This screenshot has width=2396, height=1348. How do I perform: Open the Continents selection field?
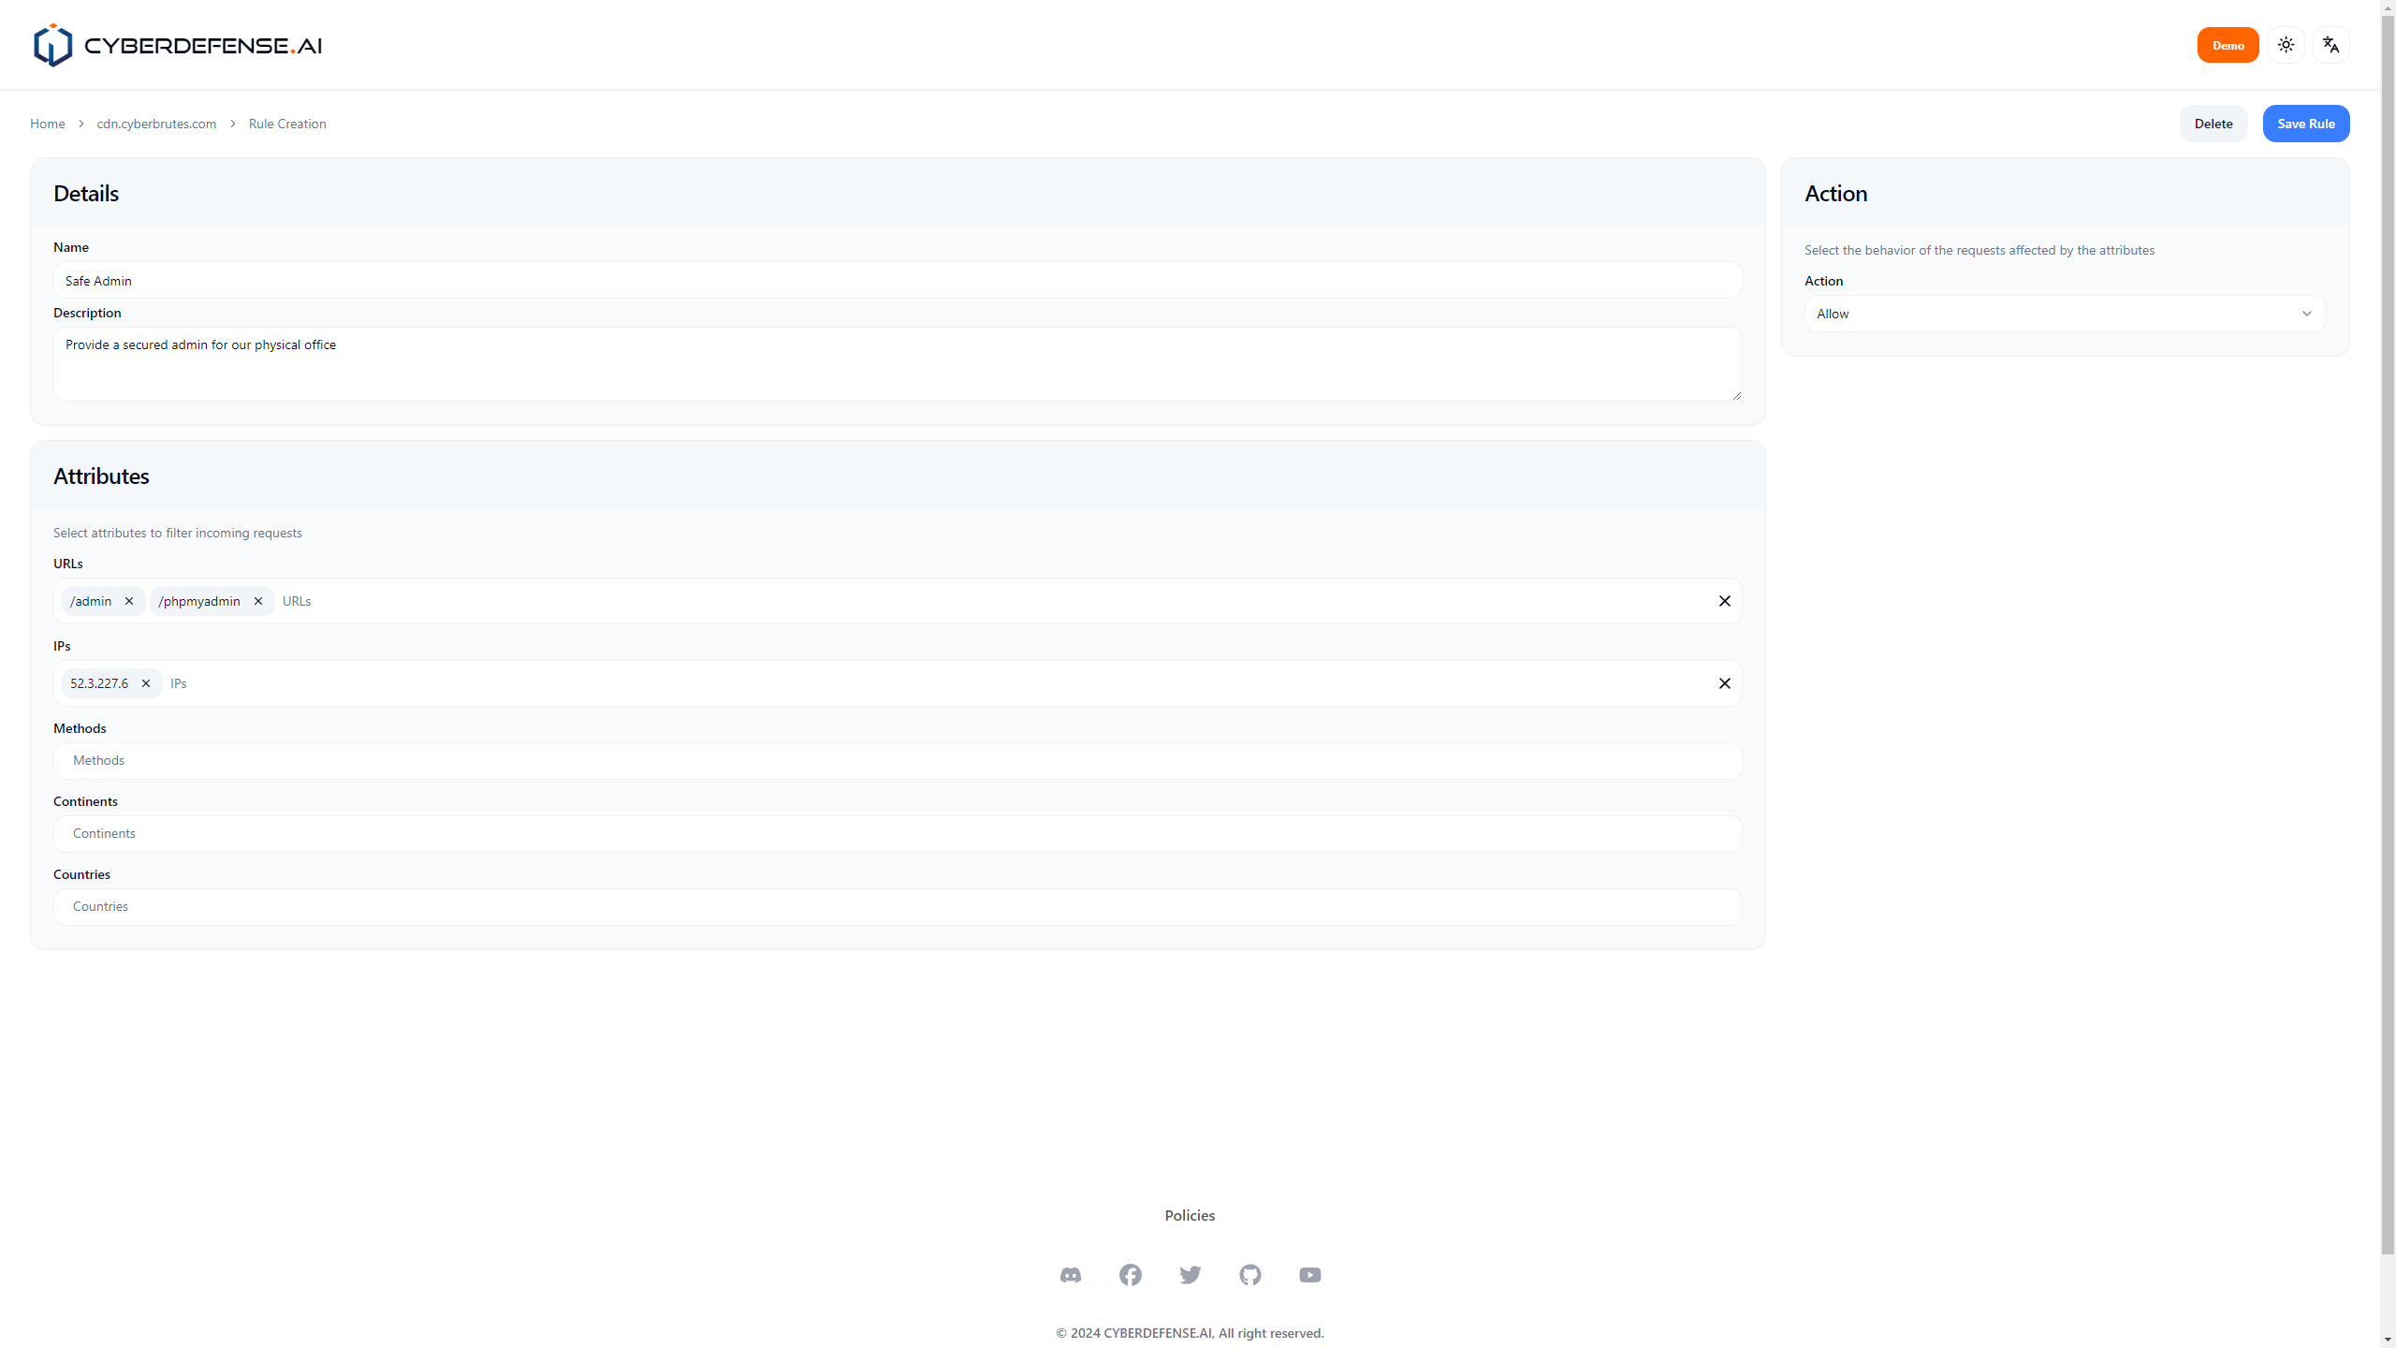[x=897, y=833]
